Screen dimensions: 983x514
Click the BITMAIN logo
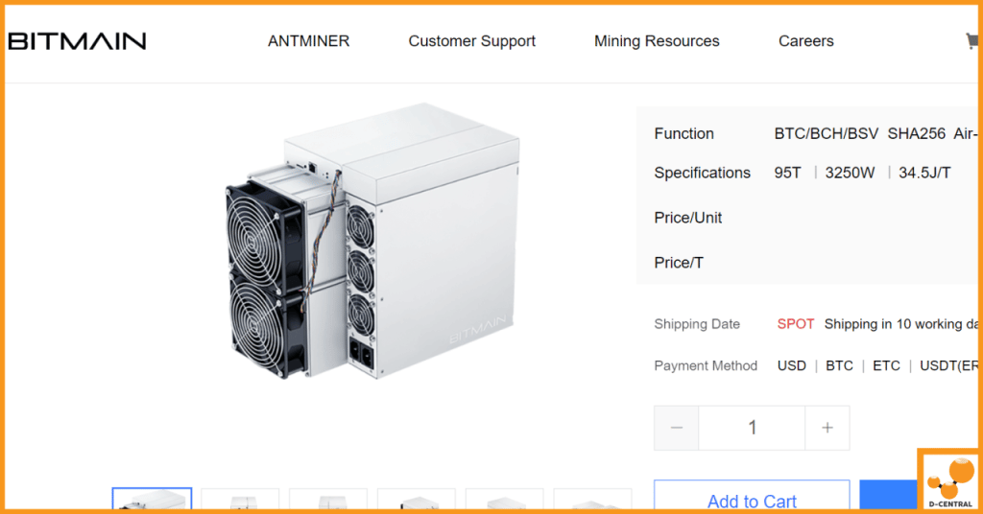tap(77, 41)
